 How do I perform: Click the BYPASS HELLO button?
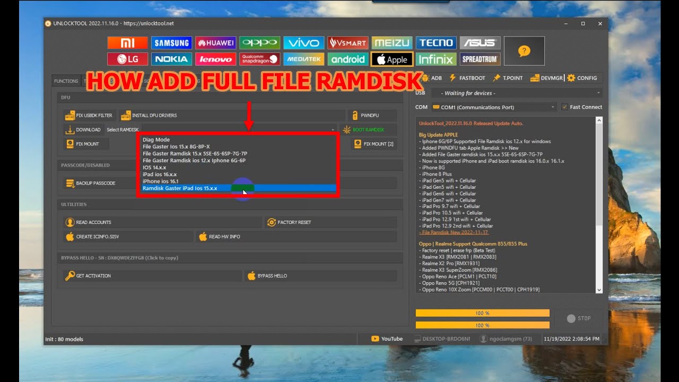[x=320, y=276]
